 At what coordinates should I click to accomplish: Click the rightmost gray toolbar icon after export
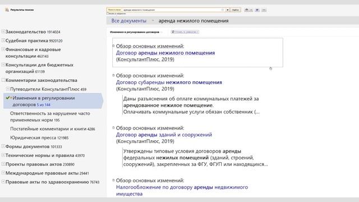(264, 10)
